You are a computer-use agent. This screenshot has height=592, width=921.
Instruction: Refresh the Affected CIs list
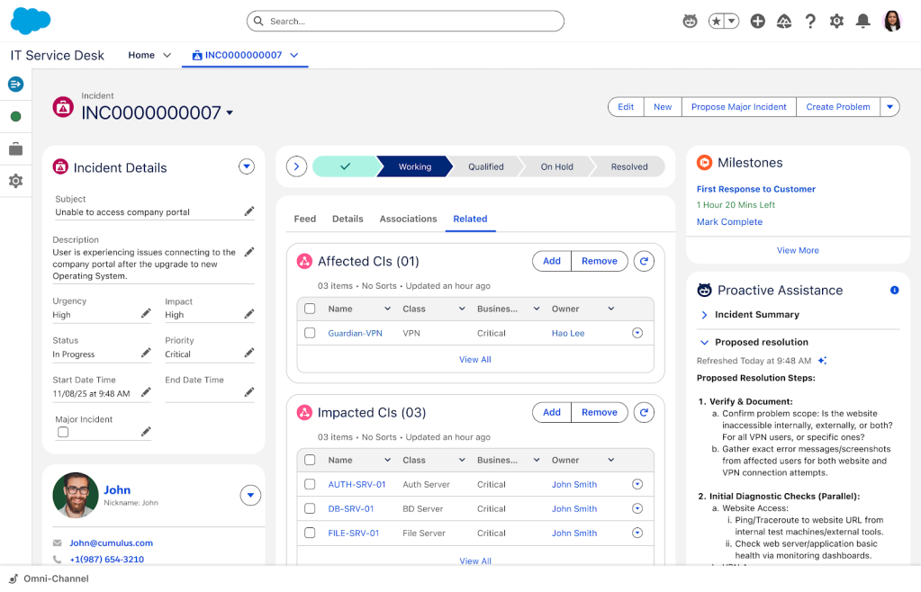pyautogui.click(x=643, y=261)
